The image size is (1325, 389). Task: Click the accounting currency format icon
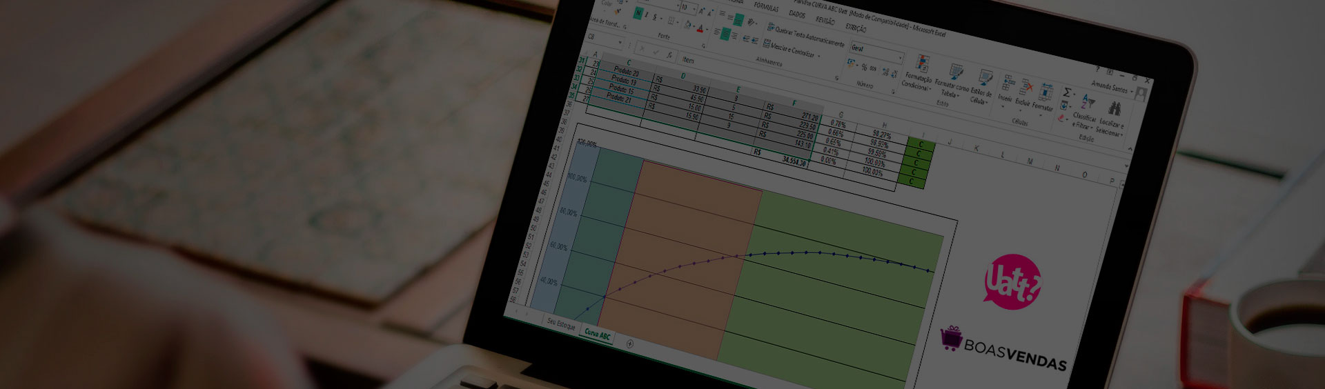pyautogui.click(x=851, y=63)
